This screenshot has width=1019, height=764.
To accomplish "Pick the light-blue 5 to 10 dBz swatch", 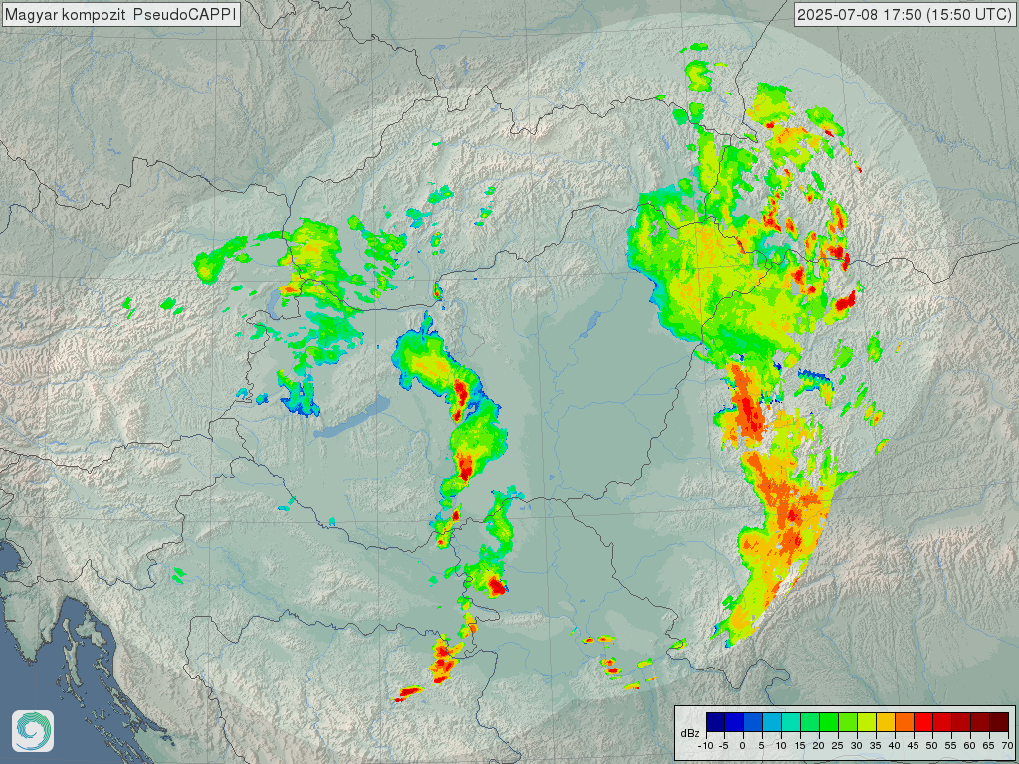I will 772,722.
